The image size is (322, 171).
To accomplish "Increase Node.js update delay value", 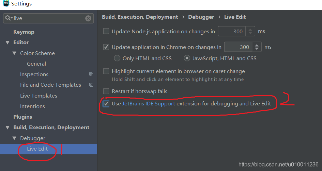I will tap(250, 29).
